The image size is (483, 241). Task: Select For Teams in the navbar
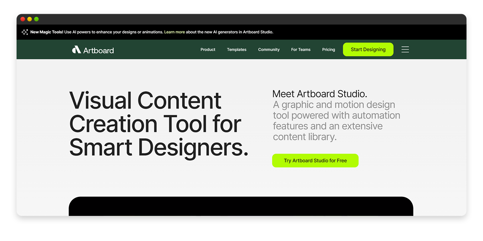(301, 50)
